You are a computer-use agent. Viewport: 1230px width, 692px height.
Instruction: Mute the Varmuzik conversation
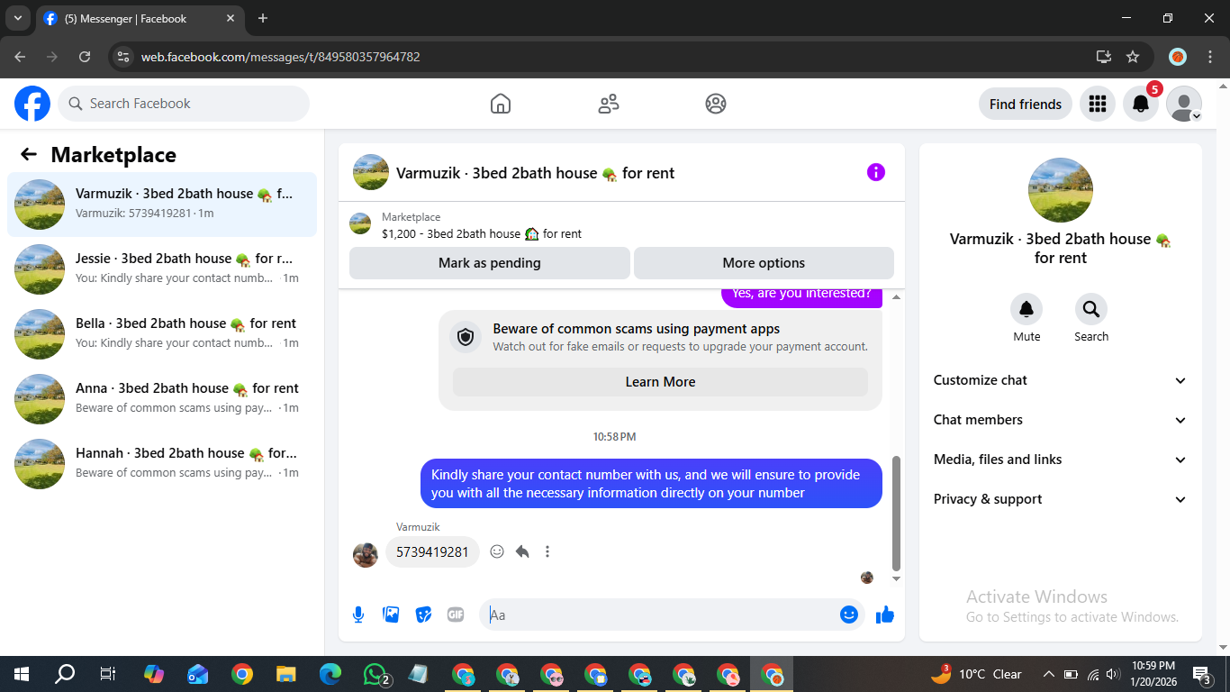coord(1027,310)
